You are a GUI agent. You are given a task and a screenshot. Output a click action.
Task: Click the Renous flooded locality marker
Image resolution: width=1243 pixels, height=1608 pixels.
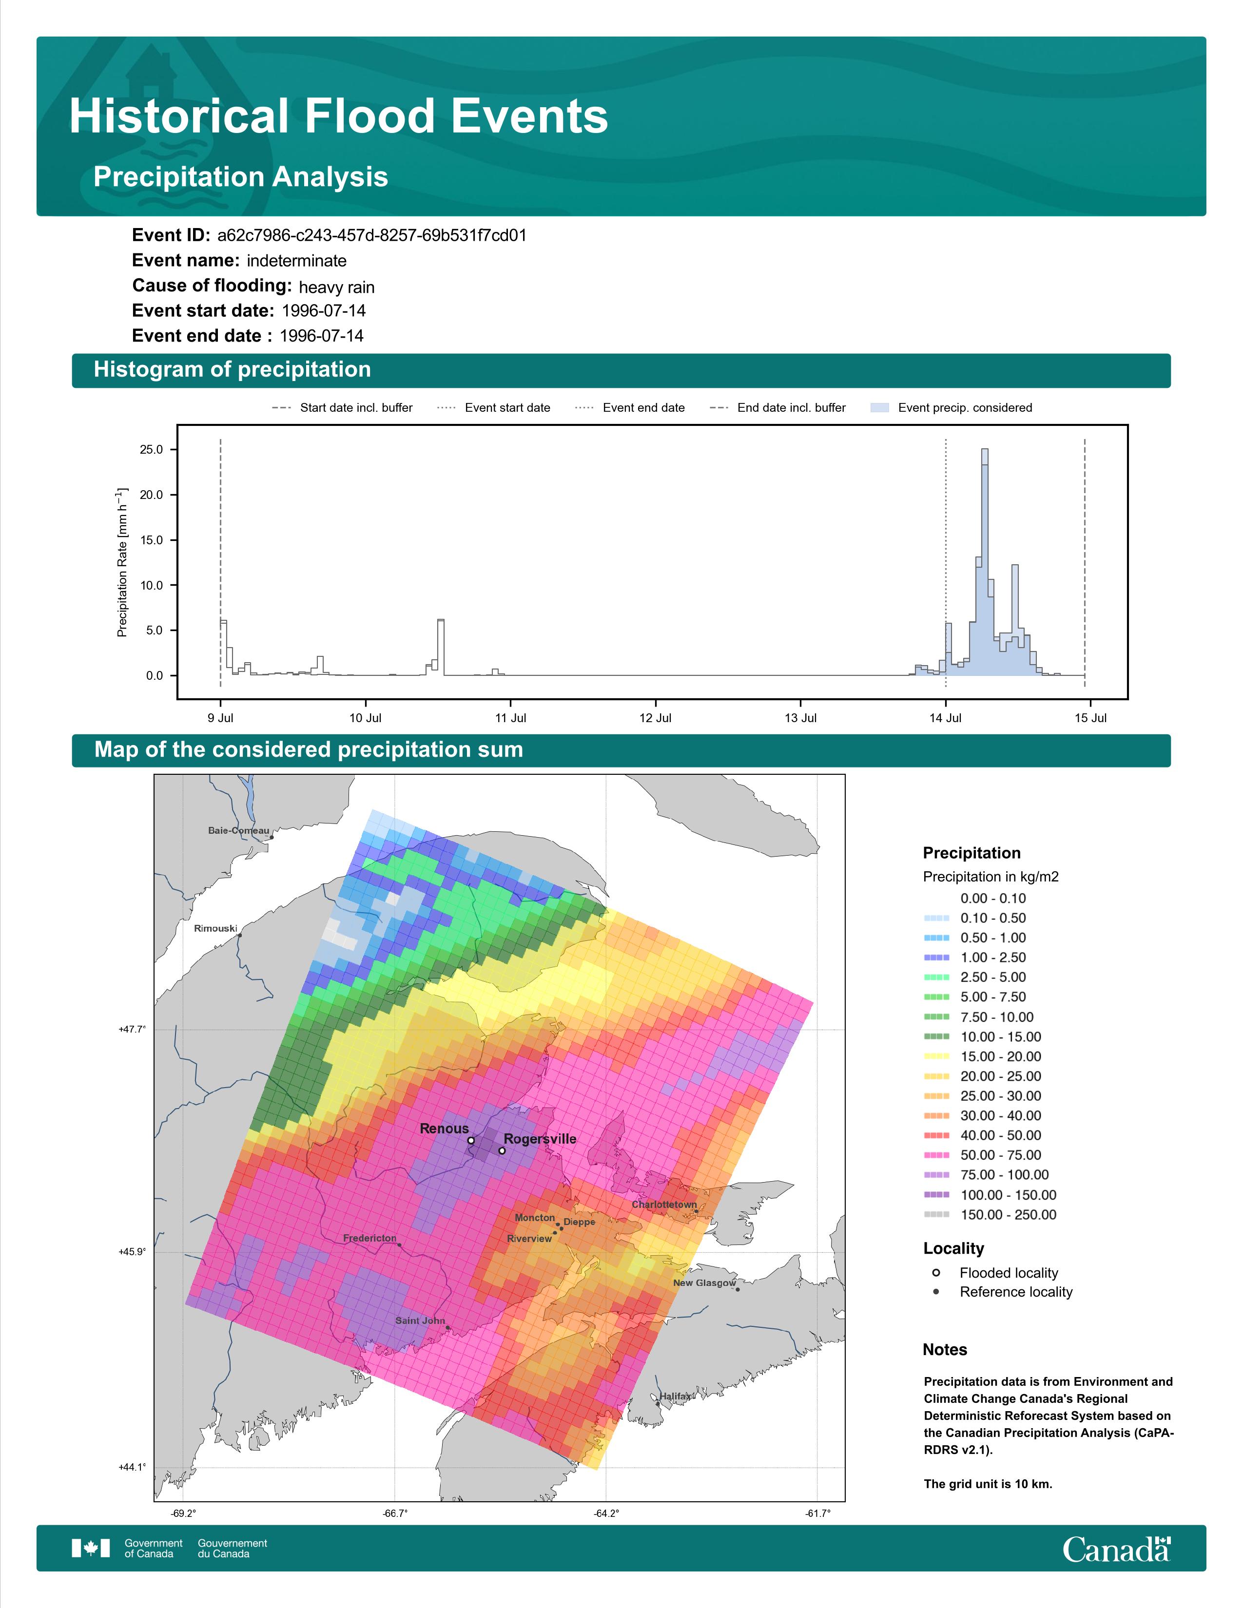pyautogui.click(x=470, y=1141)
